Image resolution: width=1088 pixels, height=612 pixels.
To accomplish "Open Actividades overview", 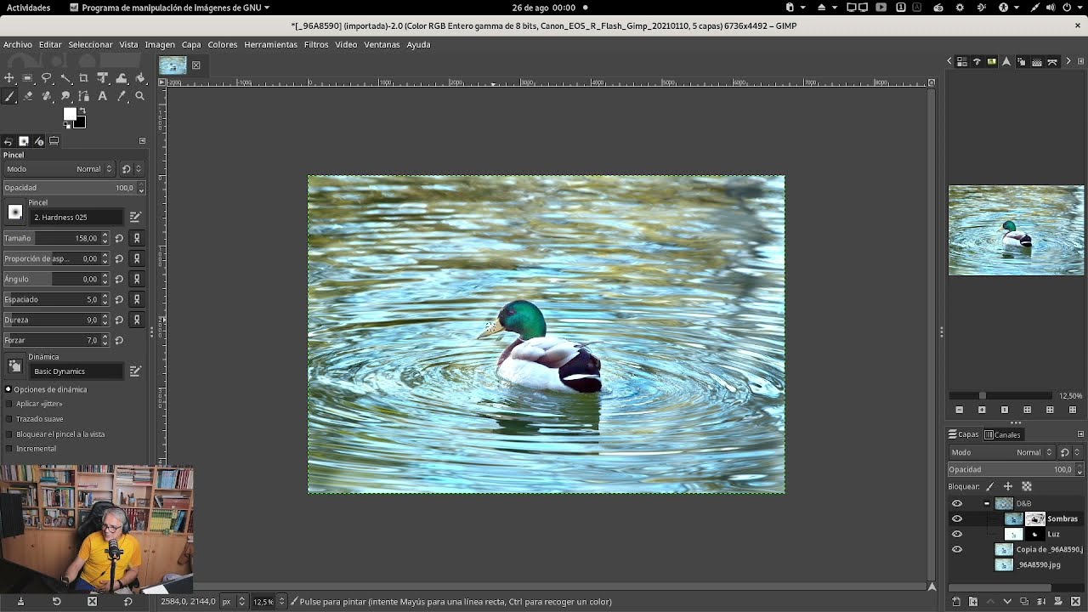I will click(28, 8).
